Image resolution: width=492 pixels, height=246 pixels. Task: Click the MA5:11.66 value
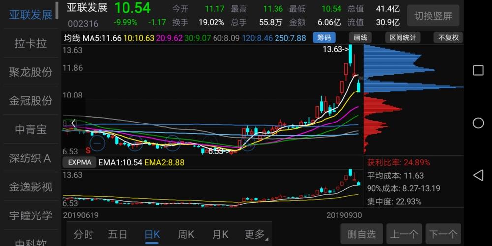point(102,38)
